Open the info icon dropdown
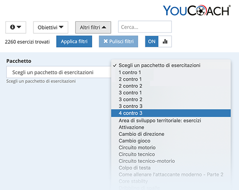The height and width of the screenshot is (190, 239). (16, 27)
